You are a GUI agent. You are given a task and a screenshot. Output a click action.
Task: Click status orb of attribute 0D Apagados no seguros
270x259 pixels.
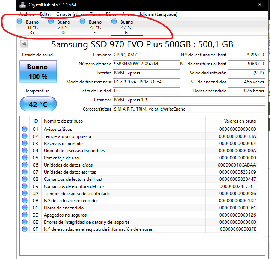pos(25,215)
